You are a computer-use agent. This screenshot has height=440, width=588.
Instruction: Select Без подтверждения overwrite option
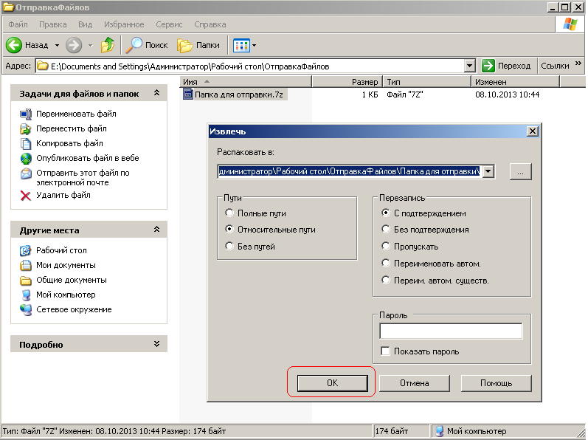coord(386,229)
